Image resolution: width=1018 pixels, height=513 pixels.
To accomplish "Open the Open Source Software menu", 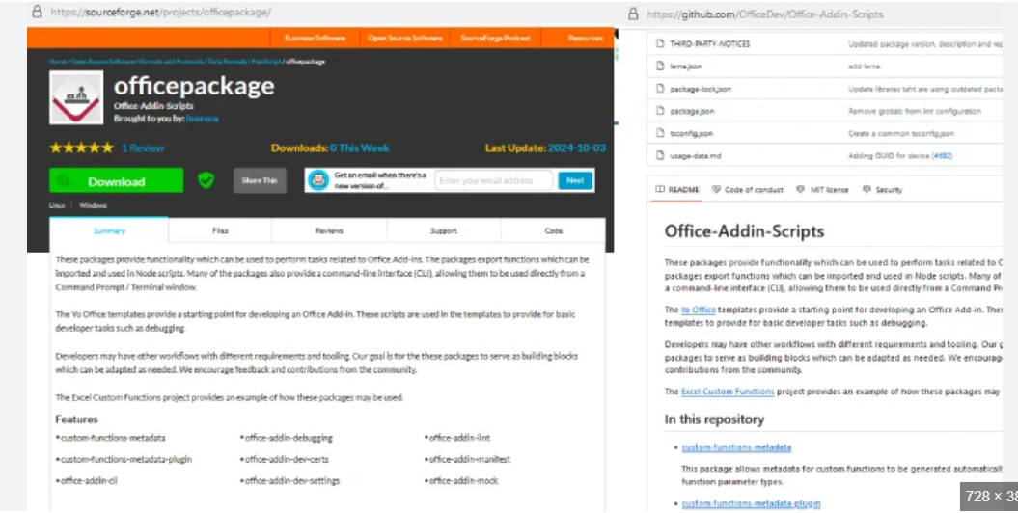I will [404, 39].
